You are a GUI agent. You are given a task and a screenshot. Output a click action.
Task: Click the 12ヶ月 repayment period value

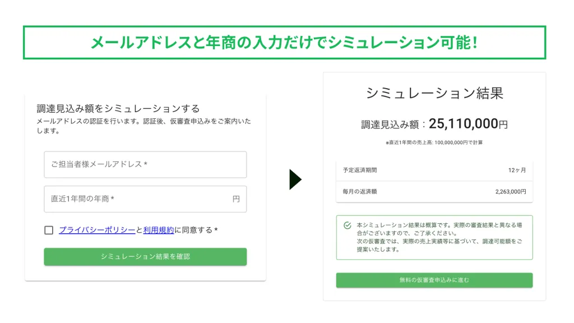point(517,170)
